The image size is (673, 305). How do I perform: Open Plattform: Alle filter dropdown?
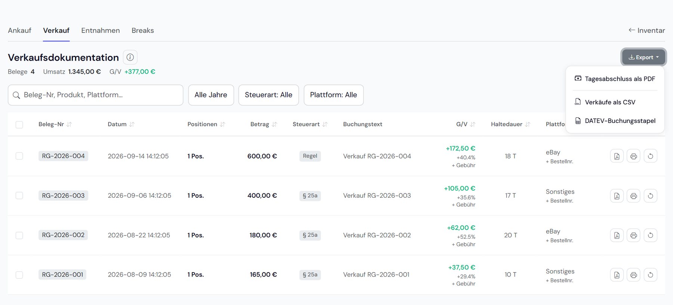[334, 95]
